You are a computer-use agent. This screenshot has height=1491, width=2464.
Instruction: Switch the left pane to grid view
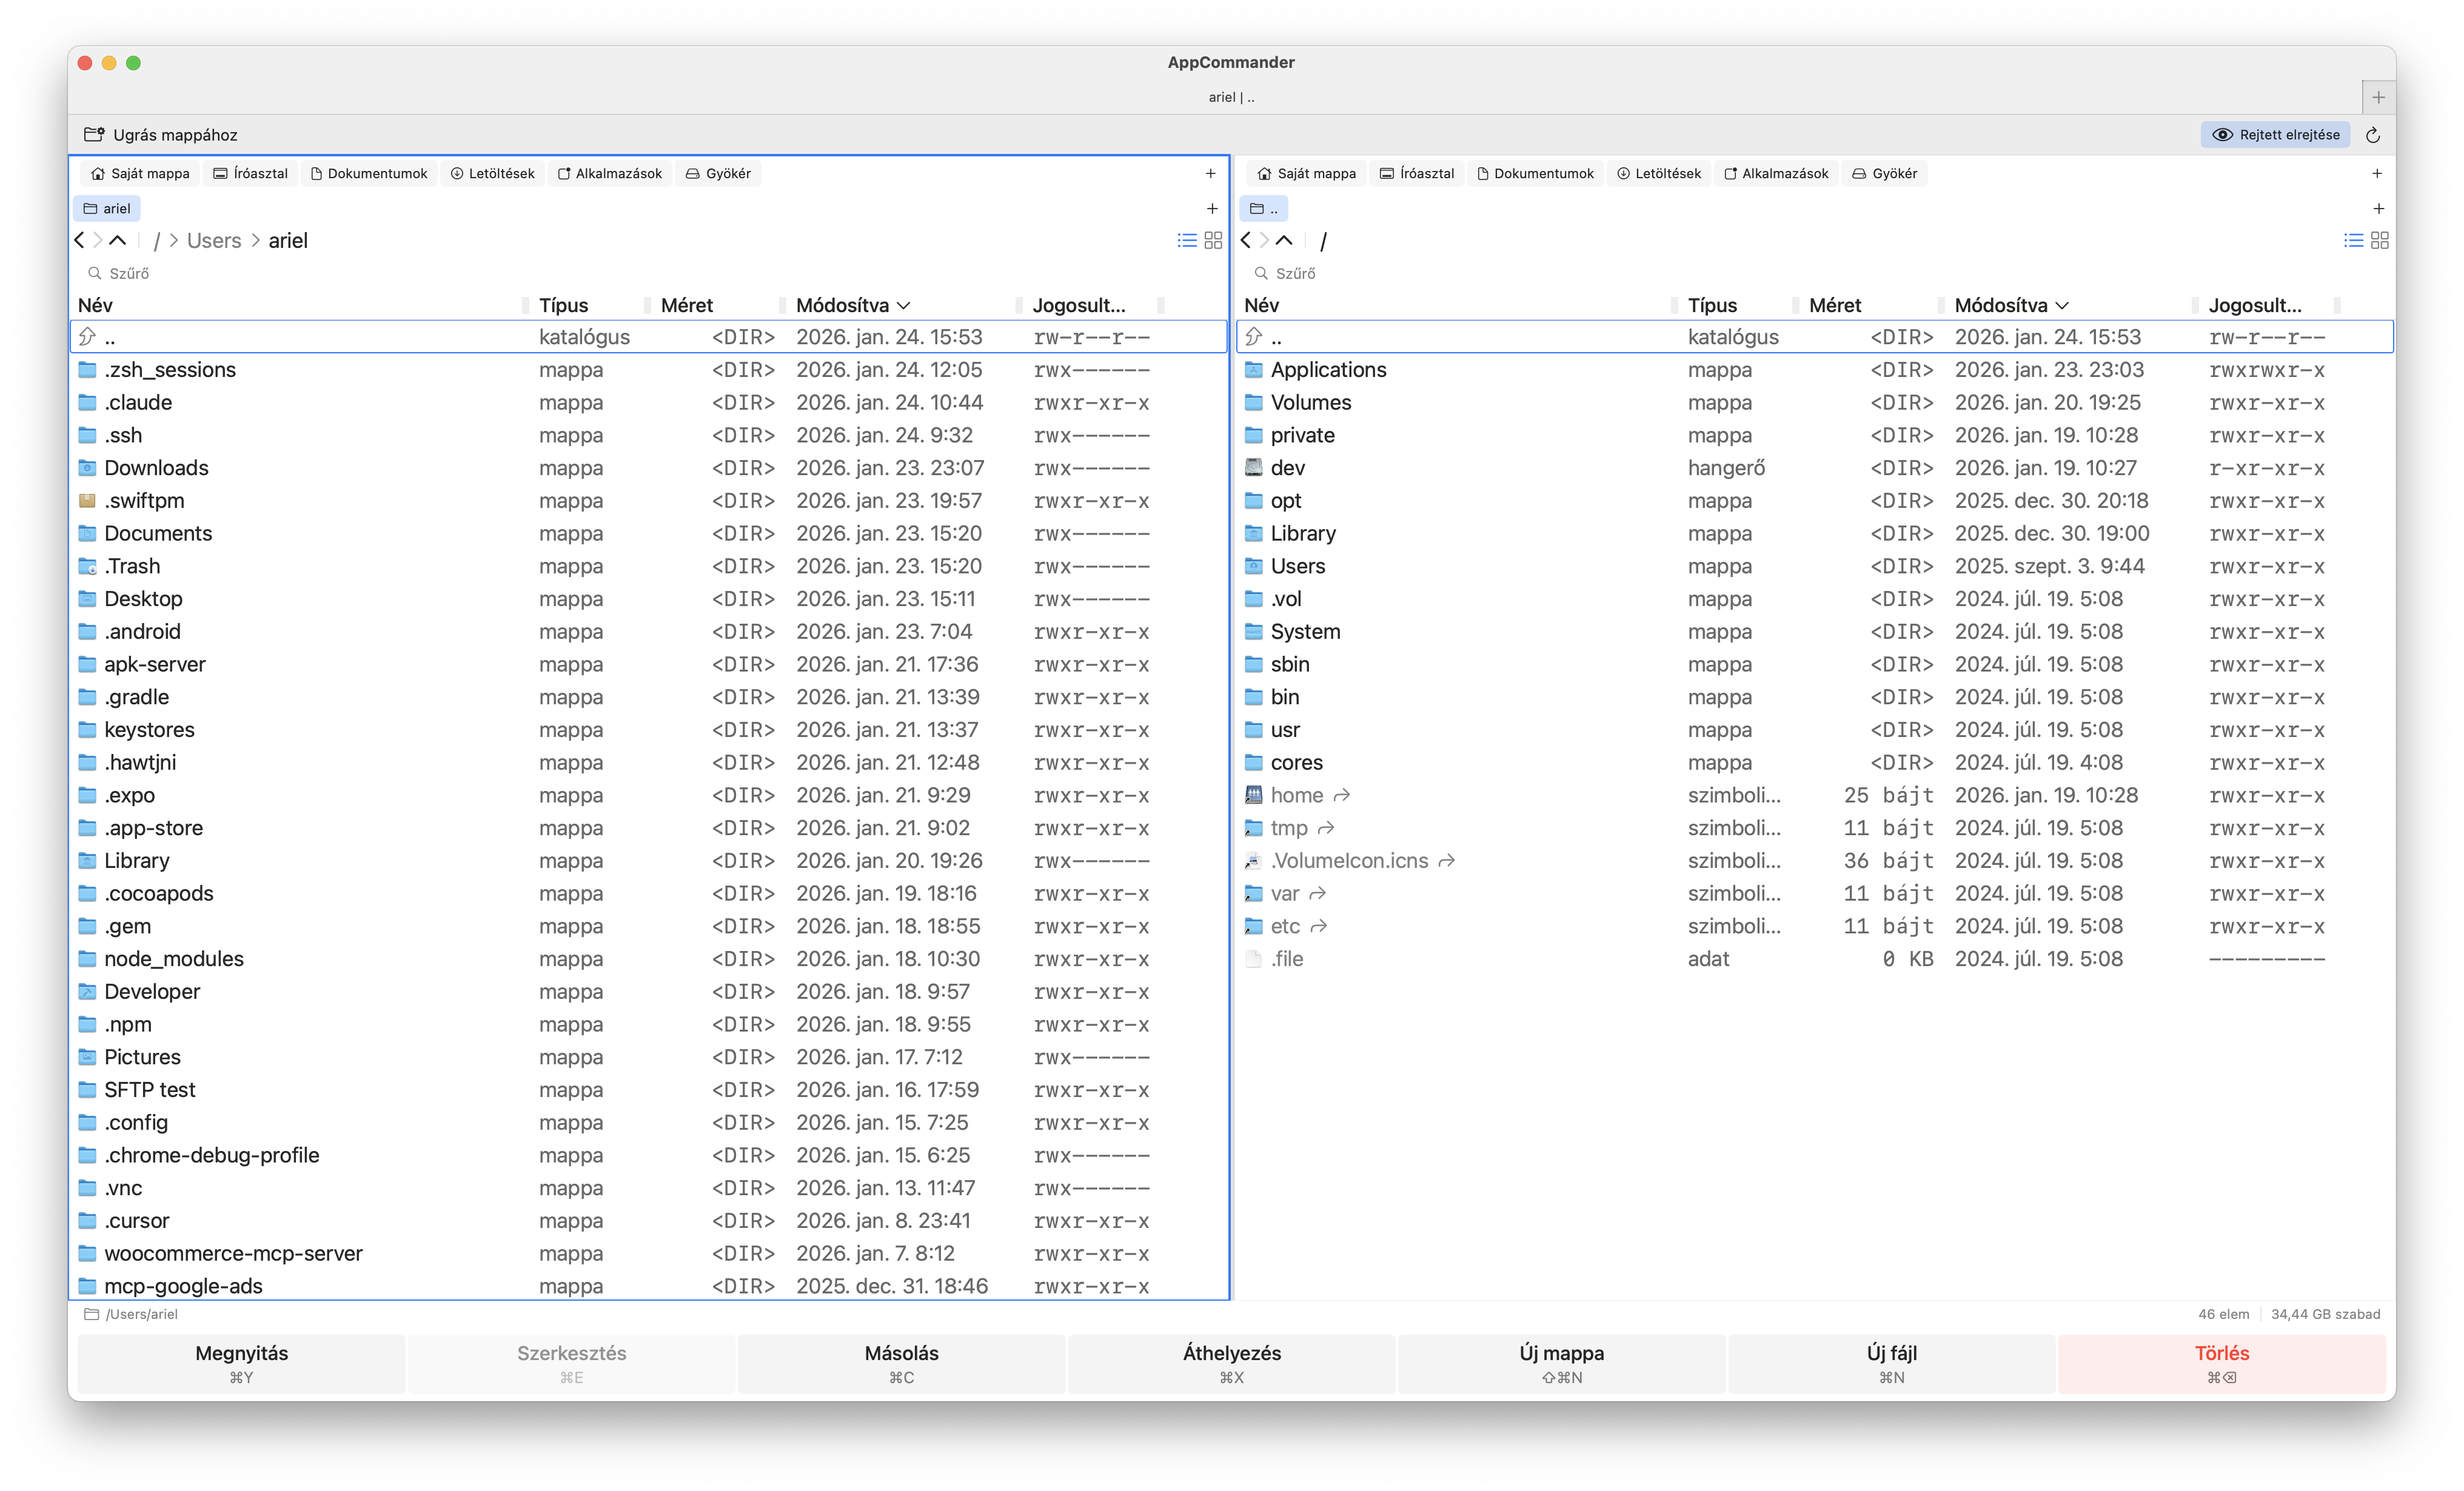[1213, 240]
